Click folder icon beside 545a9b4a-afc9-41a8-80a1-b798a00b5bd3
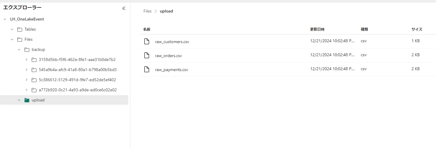Screen dimensions: 436x149 (x=34, y=70)
